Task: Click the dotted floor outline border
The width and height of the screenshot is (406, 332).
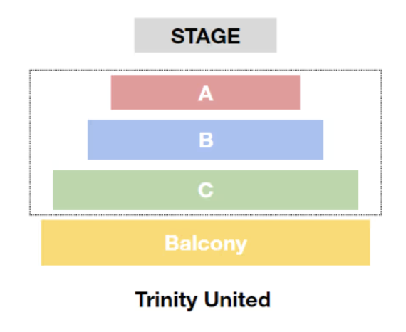Action: coord(205,70)
